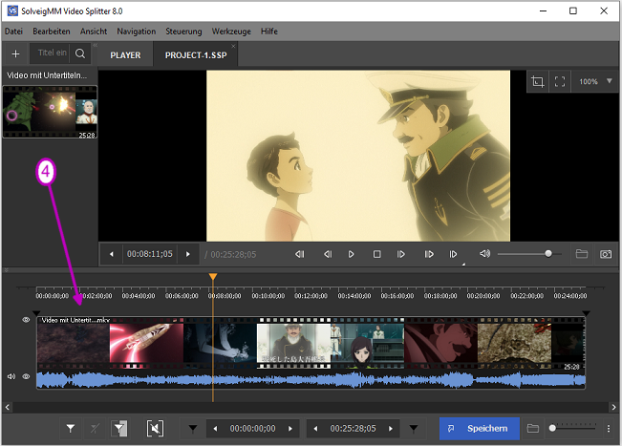Click the Speichern button
This screenshot has width=622, height=446.
tap(480, 429)
